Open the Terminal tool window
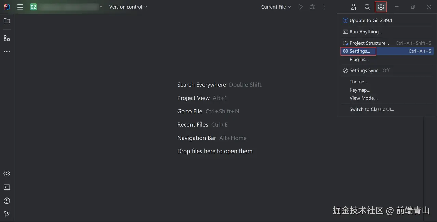This screenshot has height=222, width=437. coord(7,187)
